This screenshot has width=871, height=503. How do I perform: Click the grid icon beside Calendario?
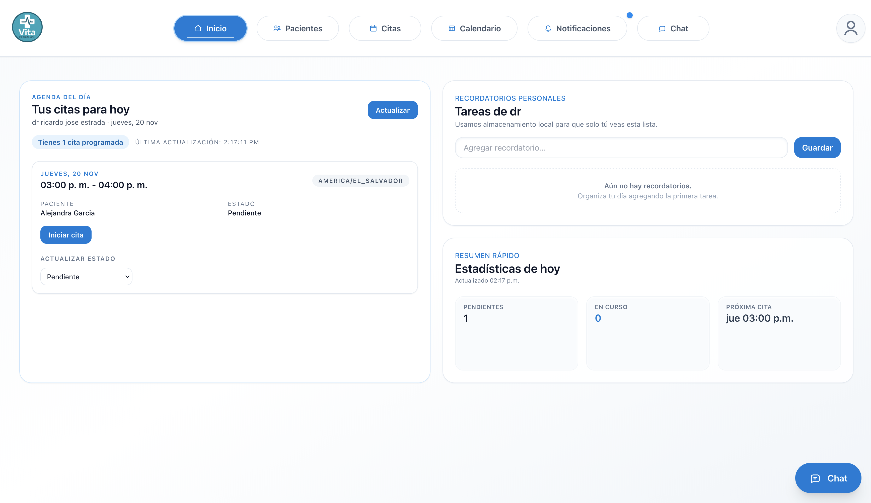[x=451, y=28]
